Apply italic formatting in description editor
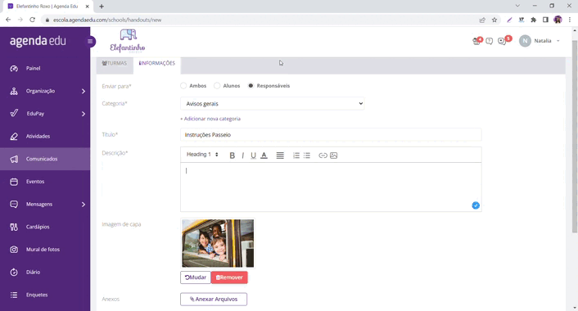The width and height of the screenshot is (578, 311). (x=242, y=155)
